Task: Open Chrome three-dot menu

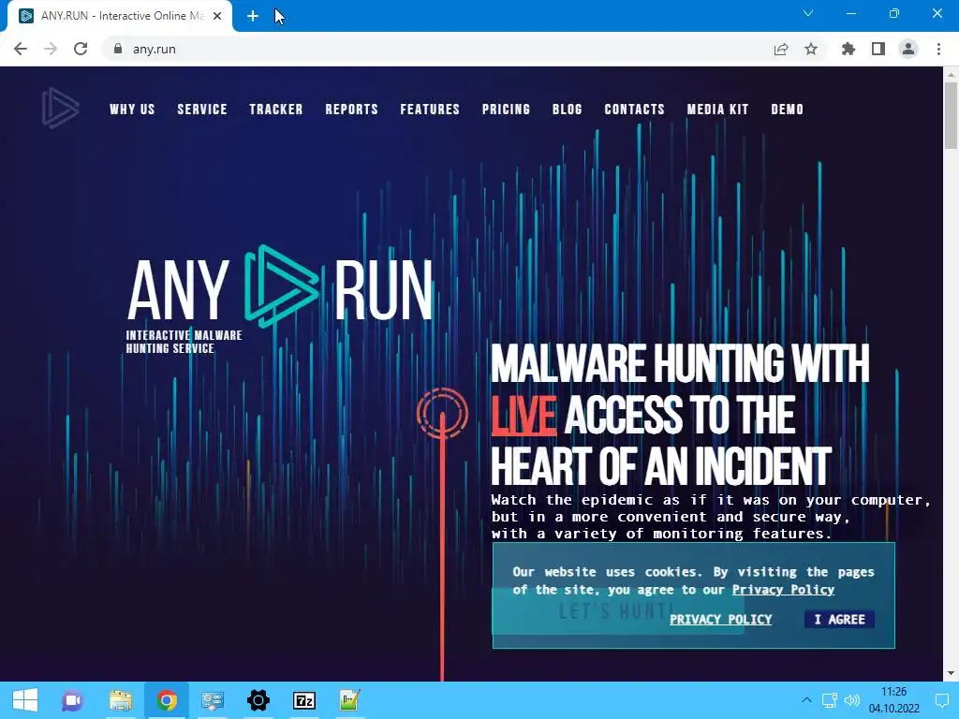Action: [938, 49]
